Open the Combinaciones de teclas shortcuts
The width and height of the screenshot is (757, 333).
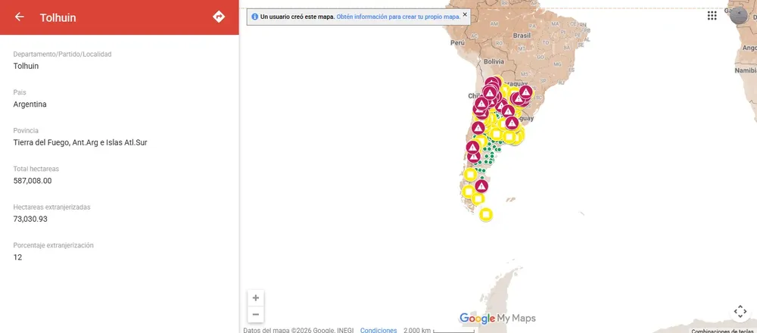pyautogui.click(x=721, y=331)
